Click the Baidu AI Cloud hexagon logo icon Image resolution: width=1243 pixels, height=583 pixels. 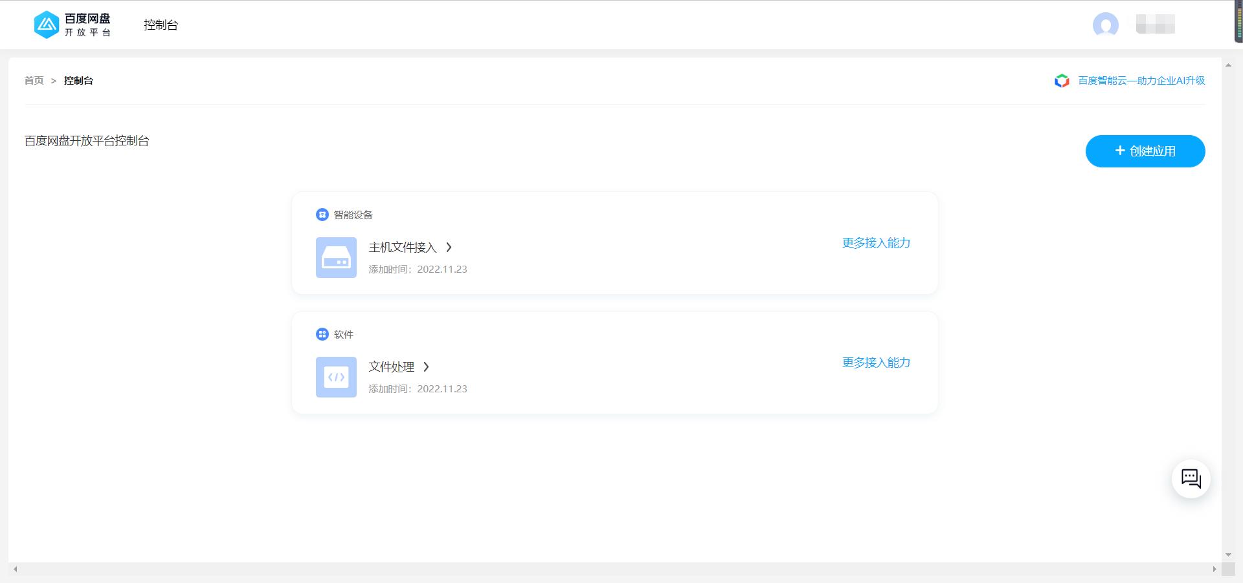1062,81
